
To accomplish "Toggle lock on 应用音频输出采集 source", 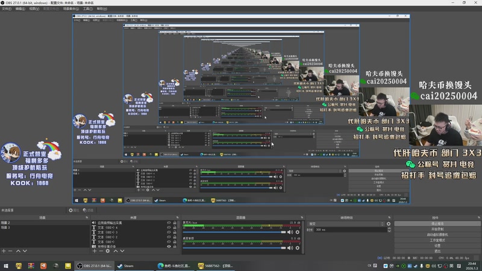I will tap(175, 223).
